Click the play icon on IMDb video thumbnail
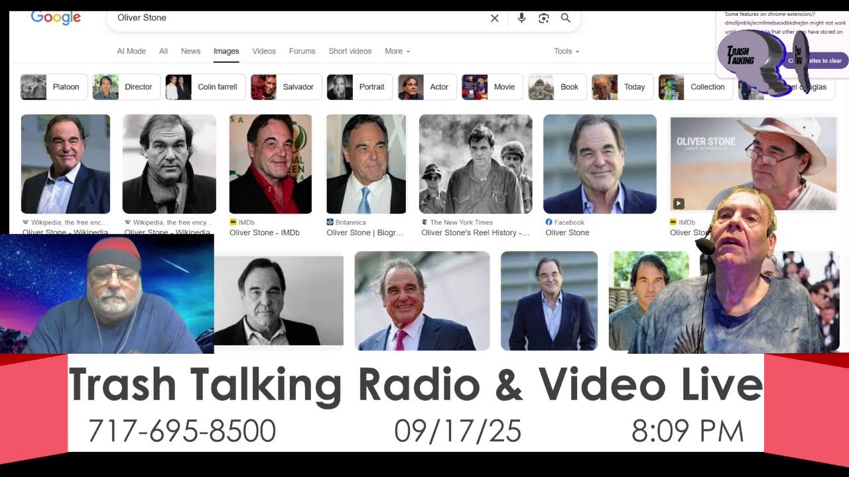 [x=679, y=203]
